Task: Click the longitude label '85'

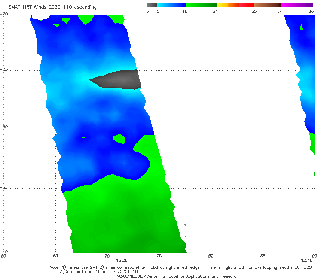Action: pyautogui.click(x=263, y=256)
